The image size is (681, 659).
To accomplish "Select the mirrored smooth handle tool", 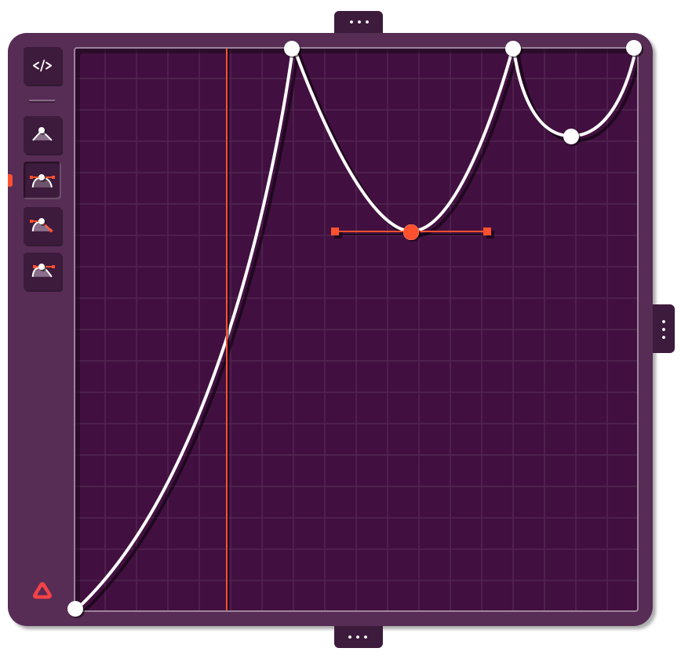I will tap(42, 180).
